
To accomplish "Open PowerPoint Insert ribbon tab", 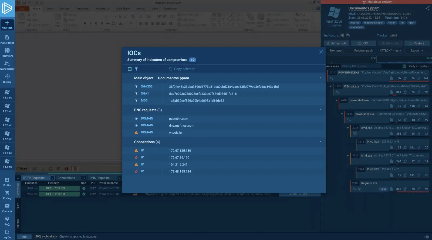I will (50, 9).
